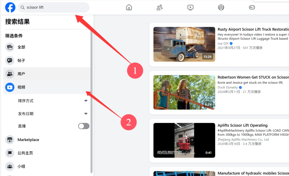The height and width of the screenshot is (176, 289).
Task: Play the Duck Dynasty video thumbnail
Action: point(184,92)
